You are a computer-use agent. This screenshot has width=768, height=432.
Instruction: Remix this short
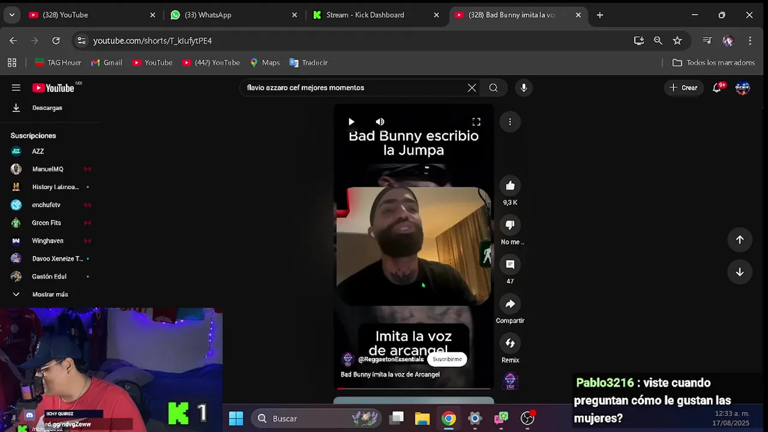510,343
